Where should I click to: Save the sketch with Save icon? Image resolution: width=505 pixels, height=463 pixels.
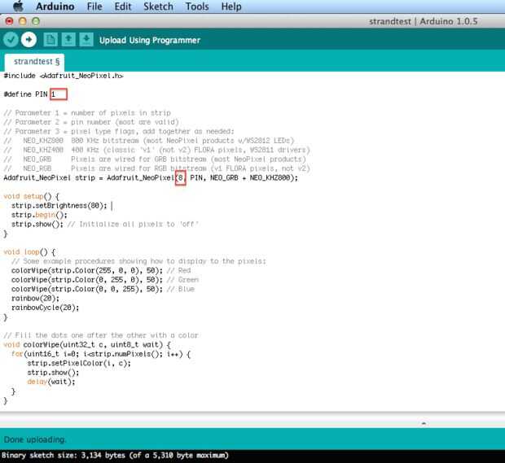(x=86, y=40)
